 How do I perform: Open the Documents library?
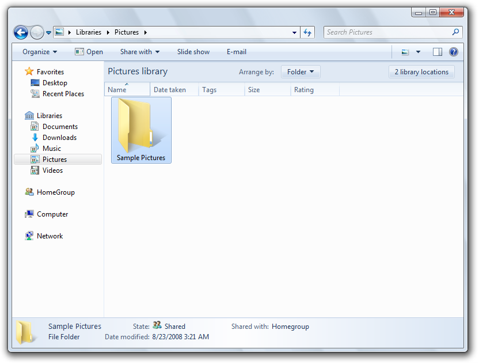(x=60, y=127)
